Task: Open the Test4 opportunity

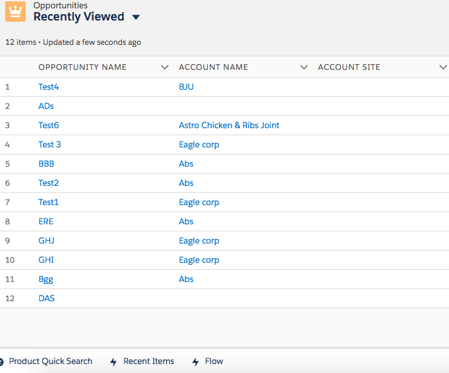Action: pos(49,87)
